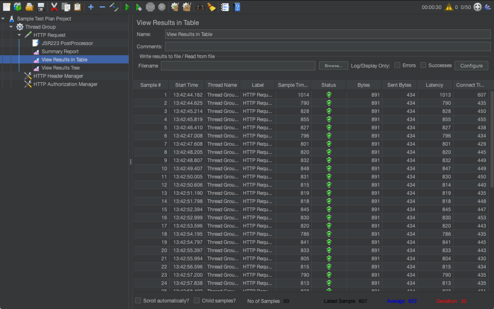
Task: Click the Clear All results broom icon
Action: [186, 7]
